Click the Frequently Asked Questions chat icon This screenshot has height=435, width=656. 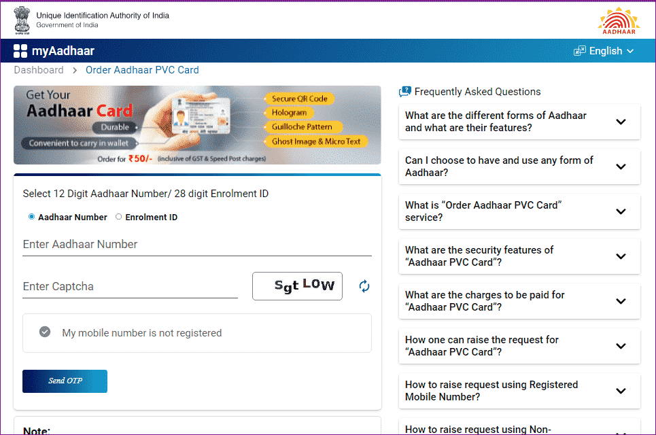pyautogui.click(x=405, y=92)
